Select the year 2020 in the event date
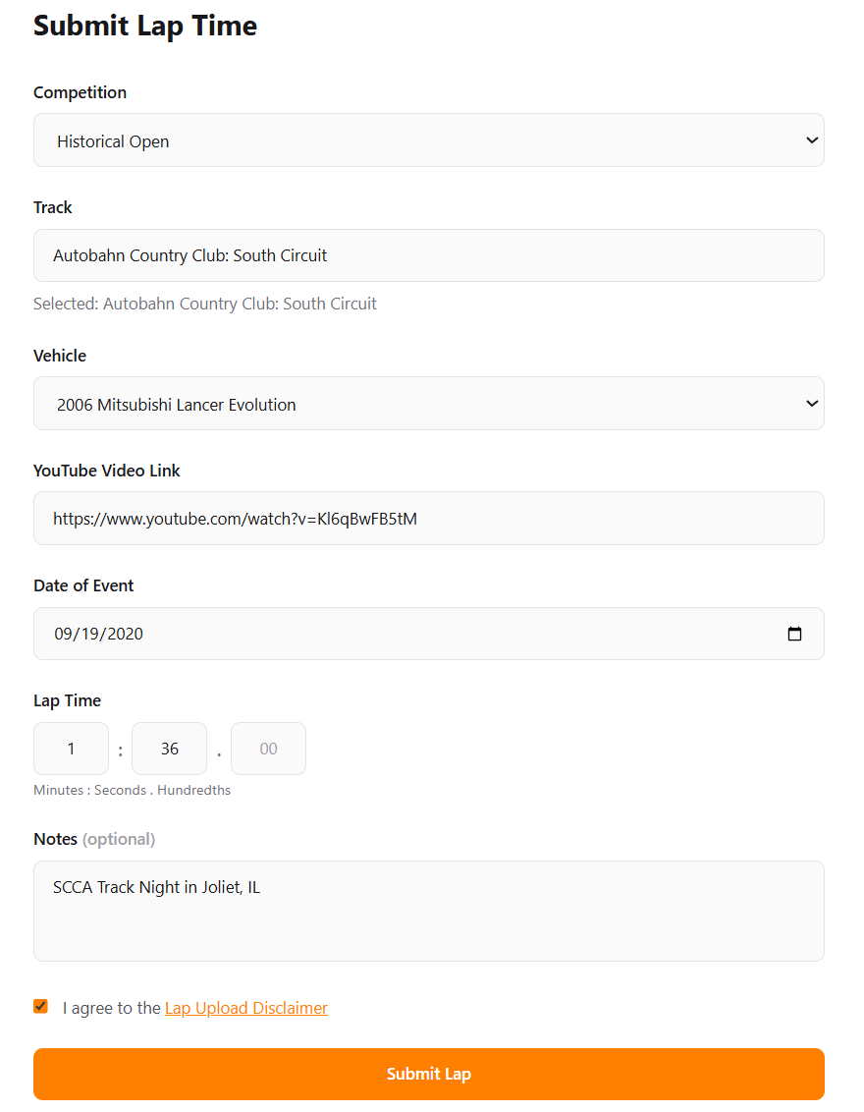The image size is (864, 1112). pyautogui.click(x=125, y=634)
